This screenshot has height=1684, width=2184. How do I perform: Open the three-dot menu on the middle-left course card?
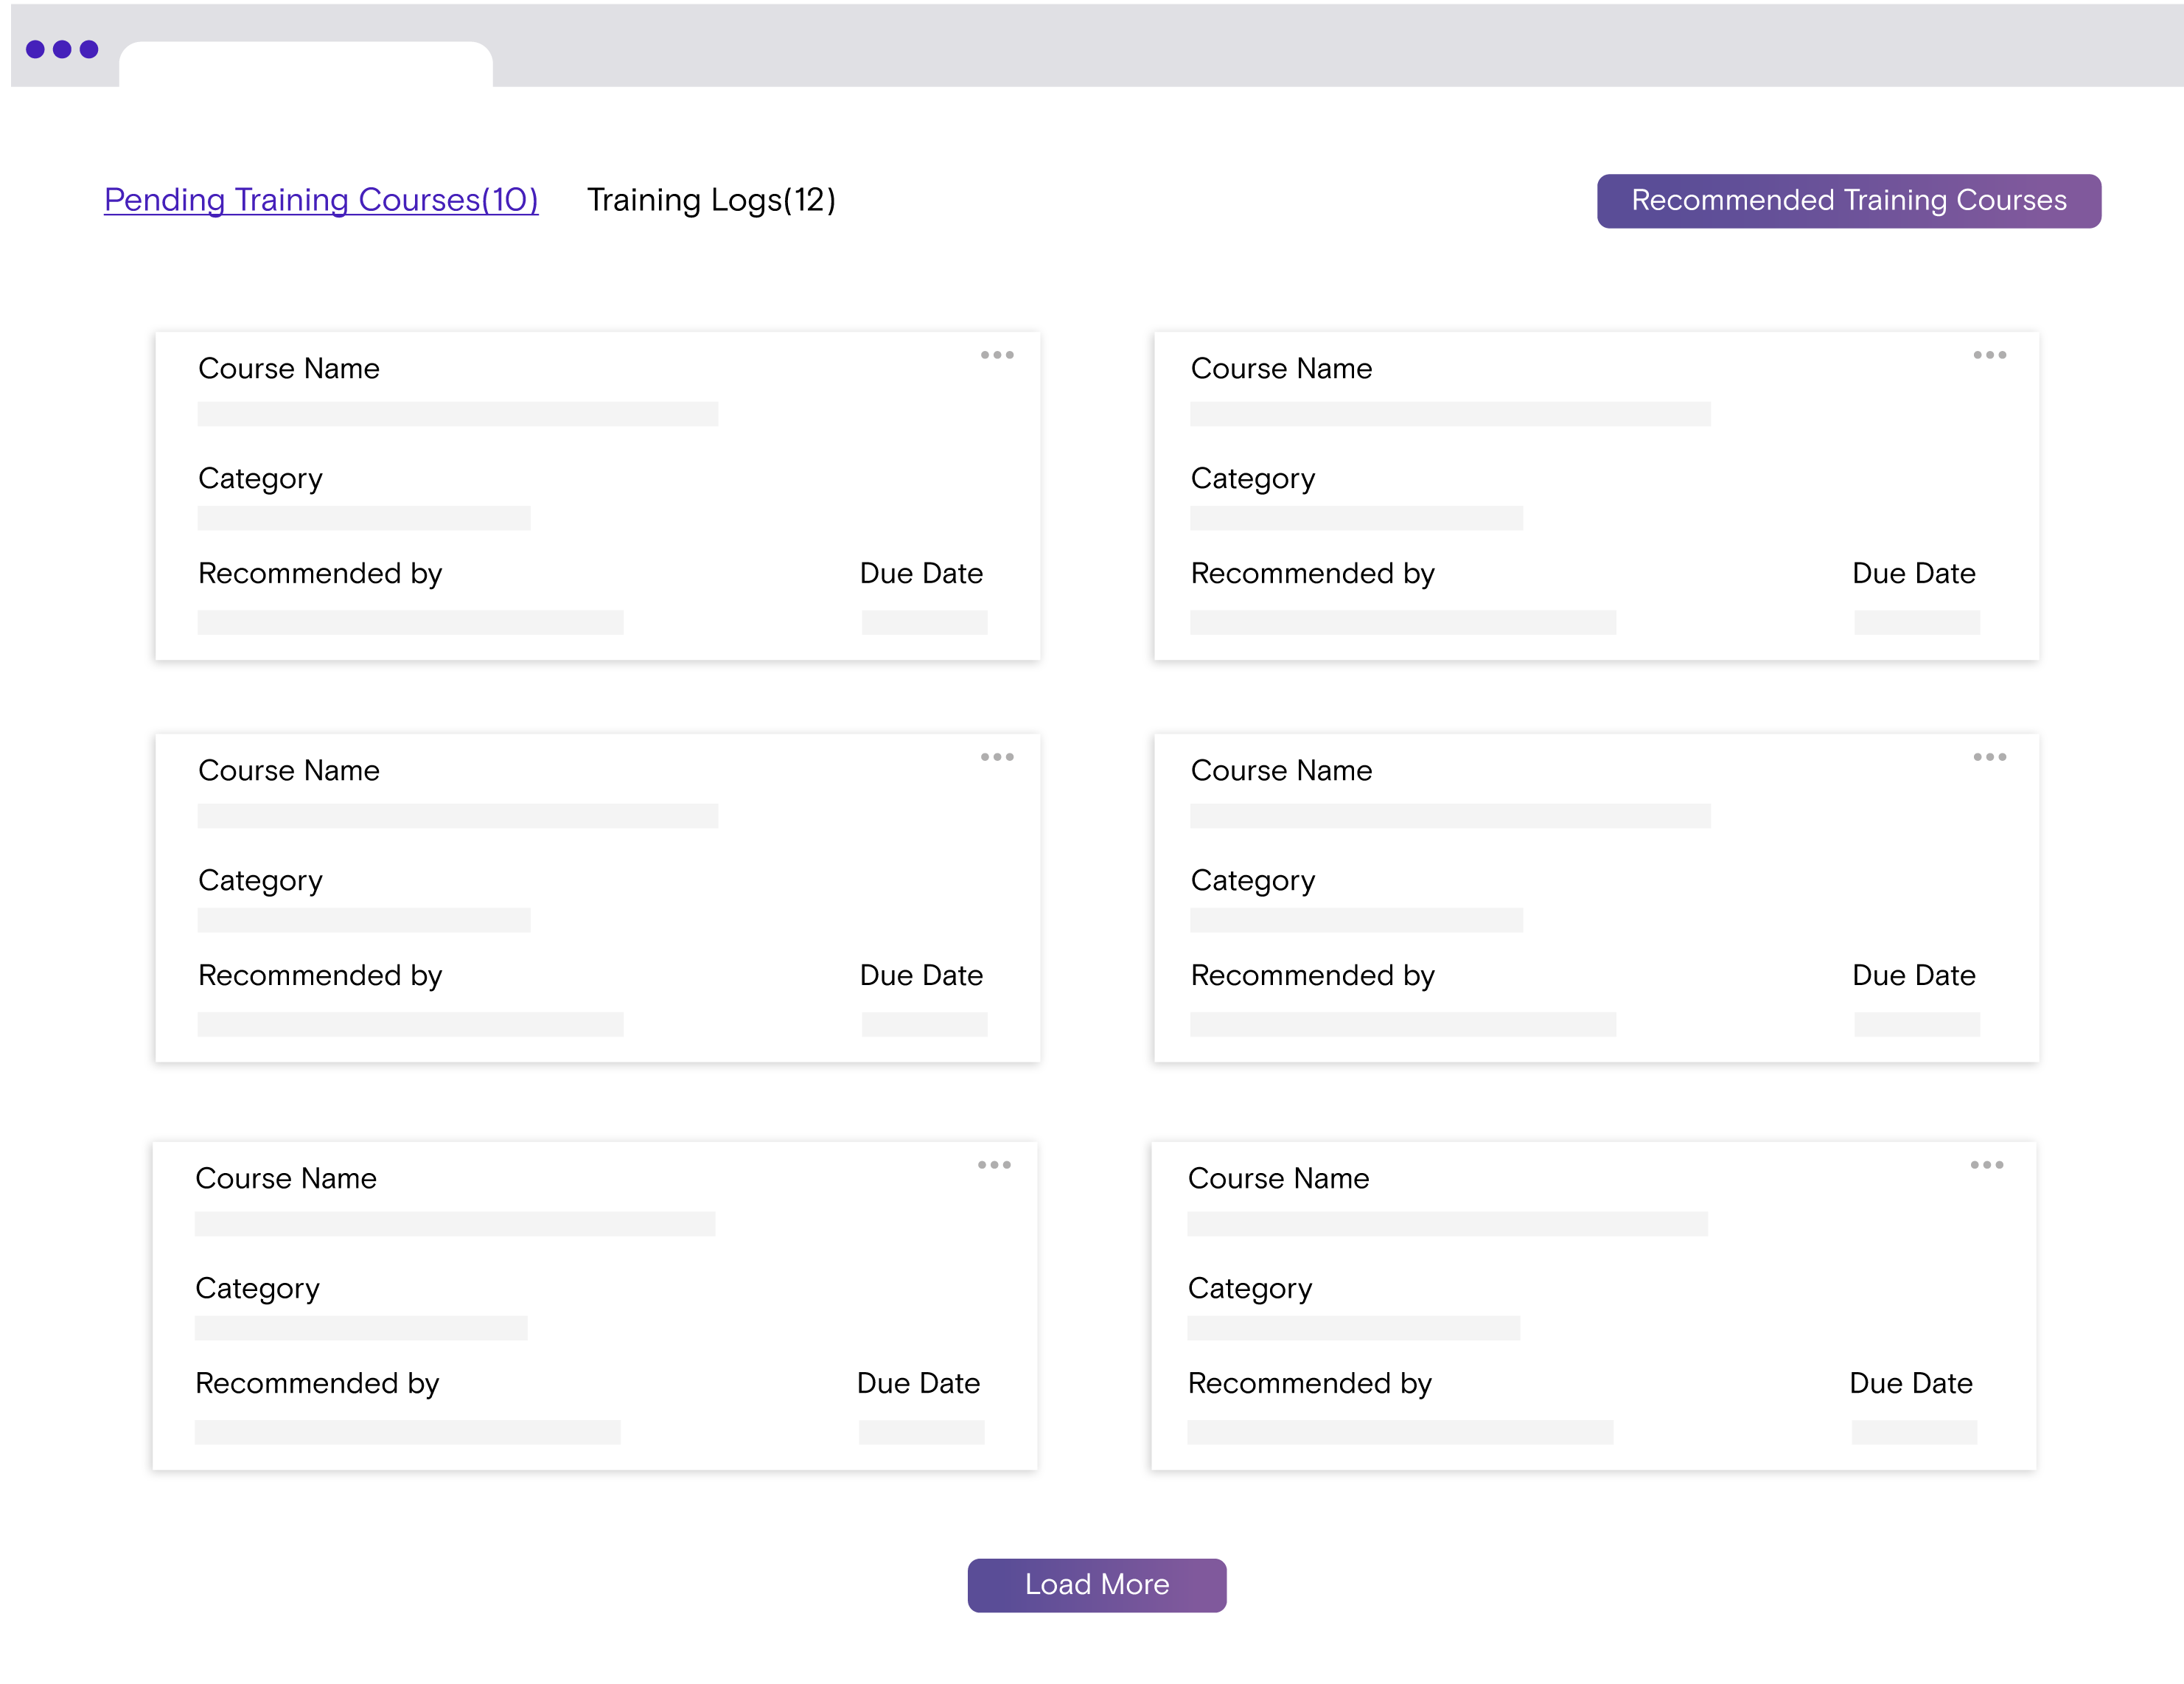(997, 757)
